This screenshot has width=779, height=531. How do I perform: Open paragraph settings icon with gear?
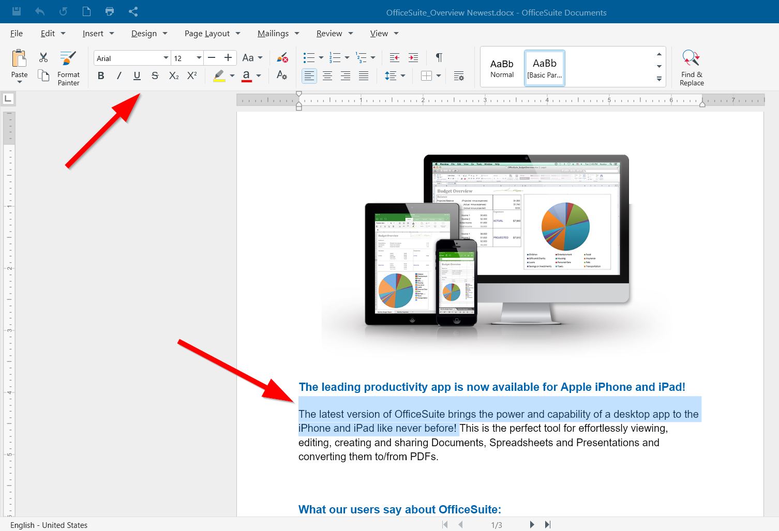459,76
